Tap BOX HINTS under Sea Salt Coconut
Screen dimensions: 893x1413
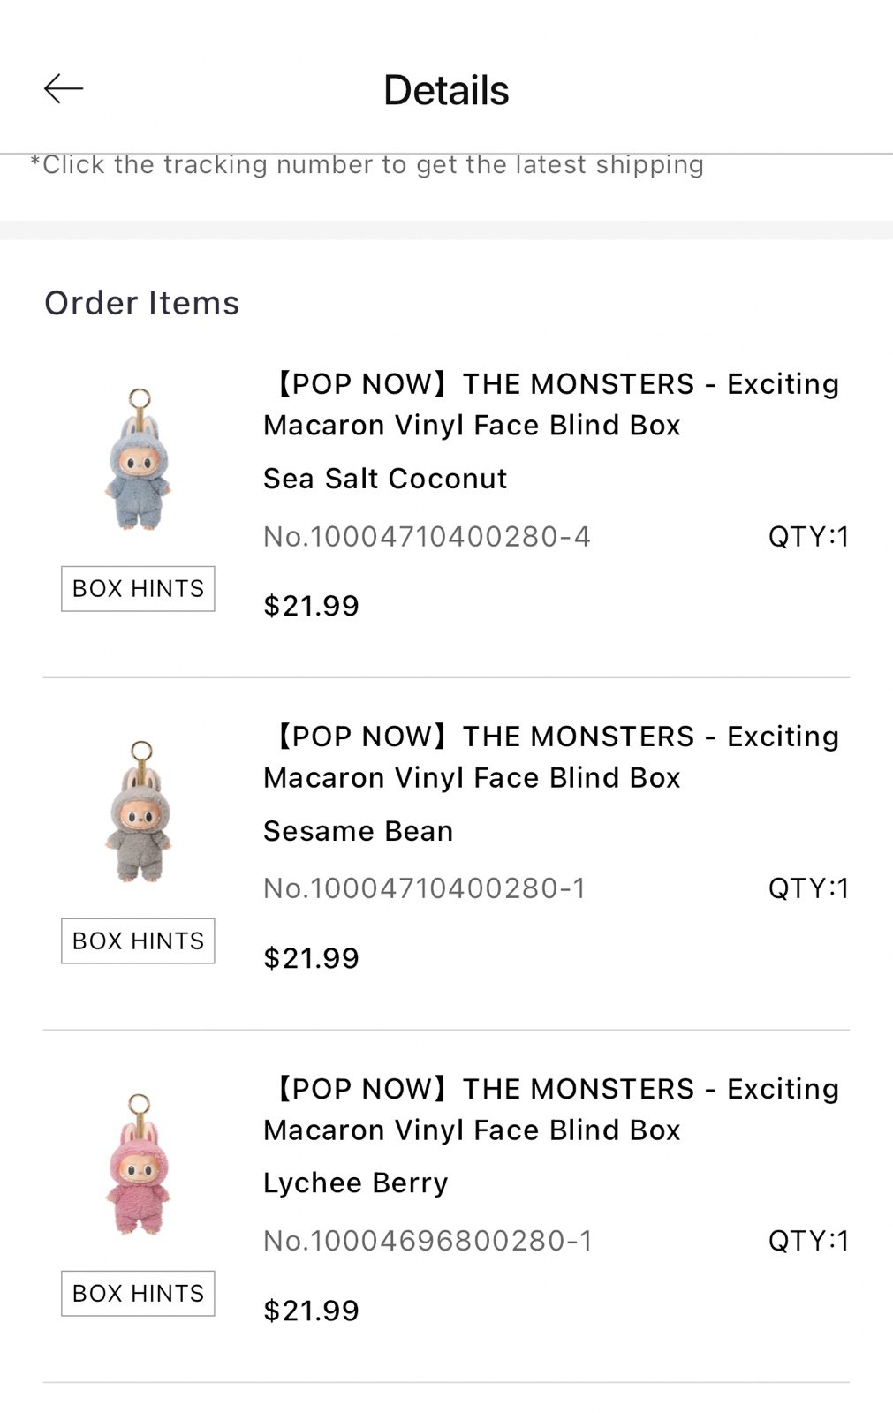click(138, 588)
